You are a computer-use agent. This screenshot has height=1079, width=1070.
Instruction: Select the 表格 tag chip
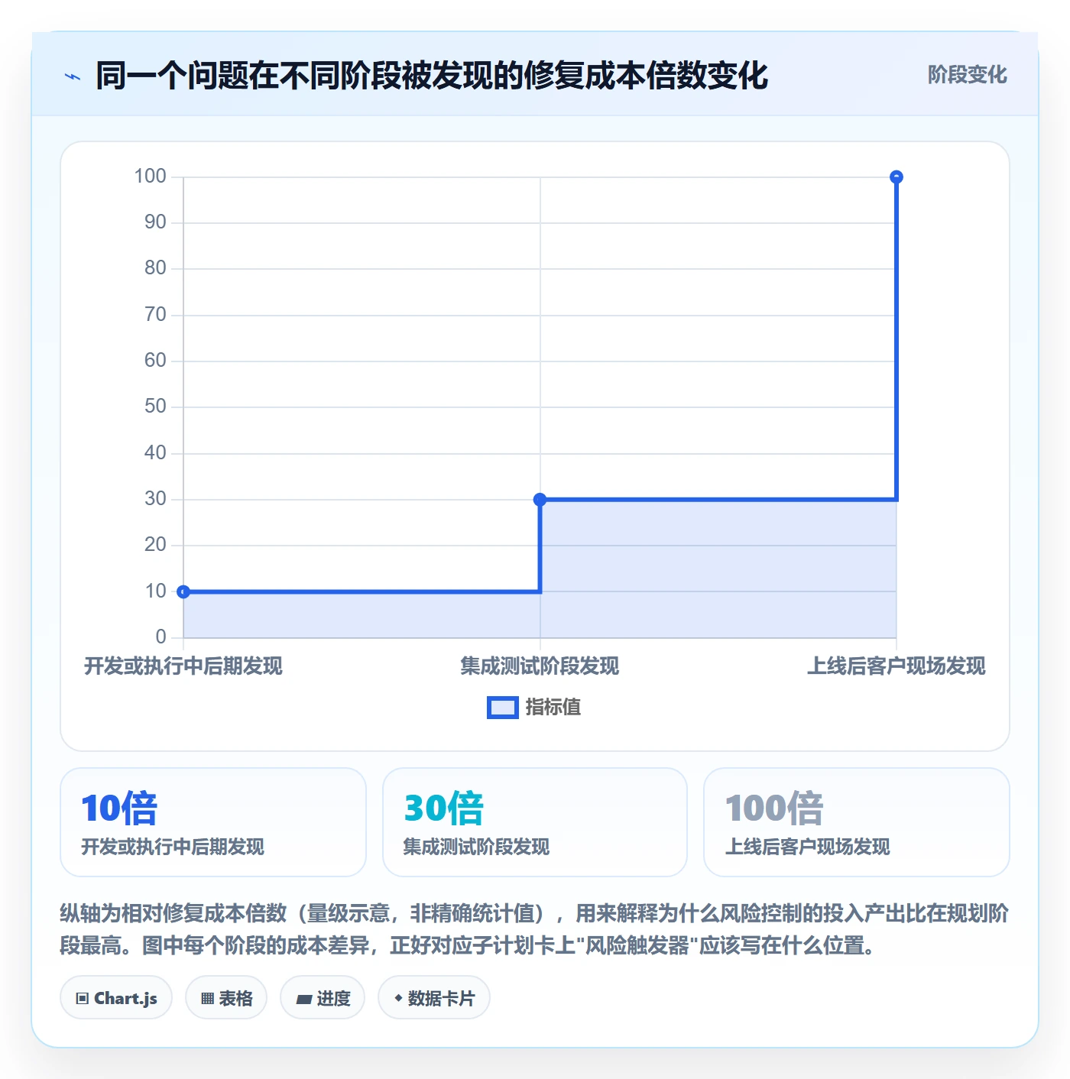[226, 998]
